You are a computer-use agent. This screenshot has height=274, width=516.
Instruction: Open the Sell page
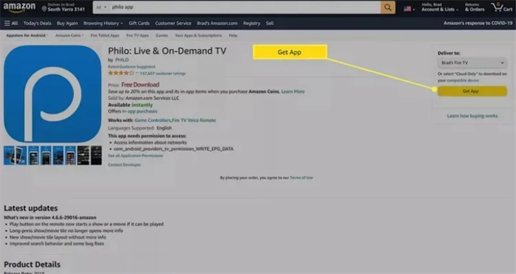[x=270, y=23]
